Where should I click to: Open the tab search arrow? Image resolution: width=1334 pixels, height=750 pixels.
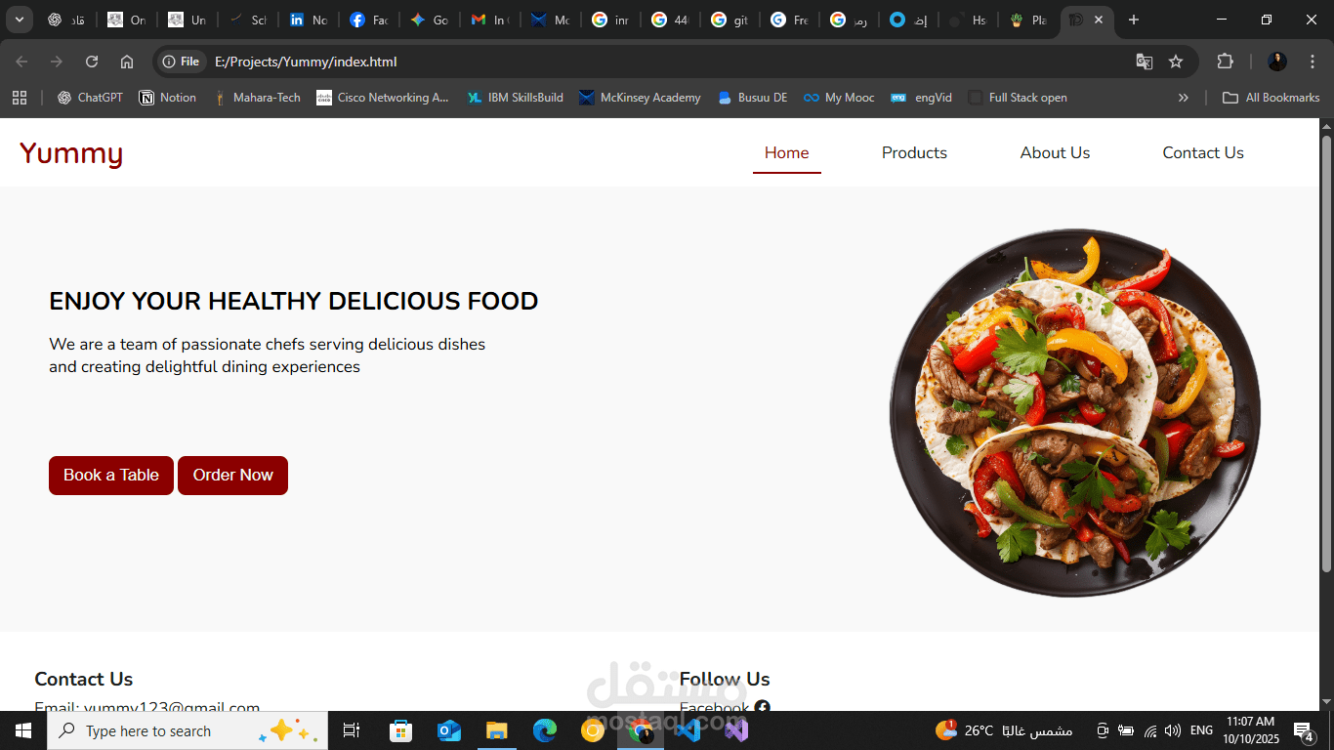tap(19, 20)
